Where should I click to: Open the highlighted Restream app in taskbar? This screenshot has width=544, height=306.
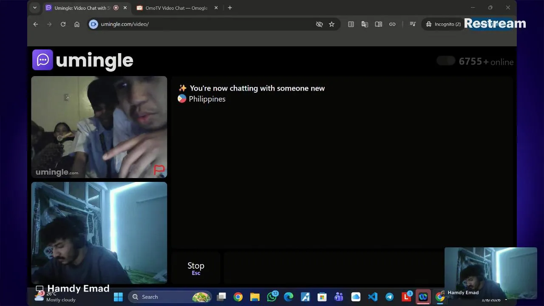(423, 297)
